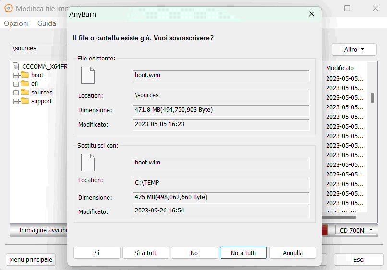Click the Esci button
This screenshot has width=387, height=270.
pos(358,259)
